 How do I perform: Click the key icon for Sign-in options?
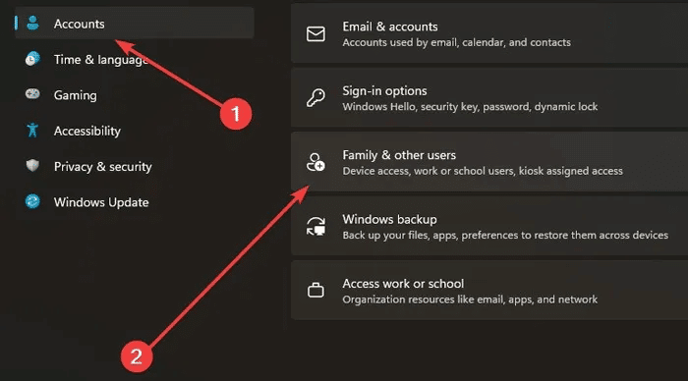tap(315, 98)
